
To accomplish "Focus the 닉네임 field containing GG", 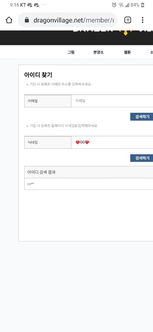I will 112,142.
